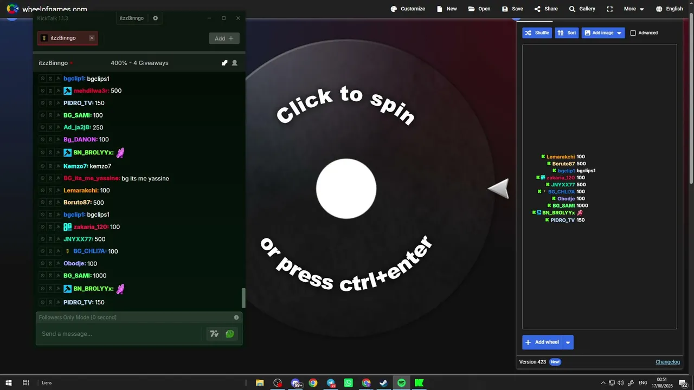The height and width of the screenshot is (390, 694).
Task: Click the Add wheel button
Action: [542, 342]
